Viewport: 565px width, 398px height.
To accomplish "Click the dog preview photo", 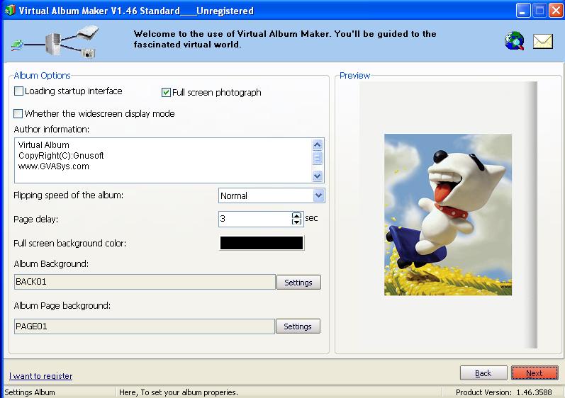I will [x=448, y=215].
